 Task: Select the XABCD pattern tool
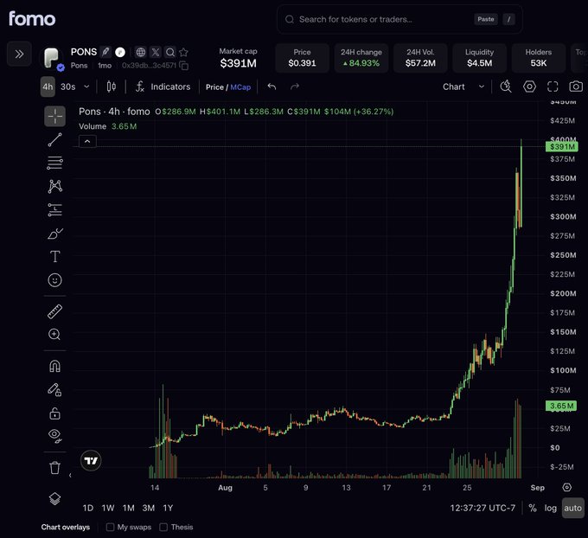point(54,187)
